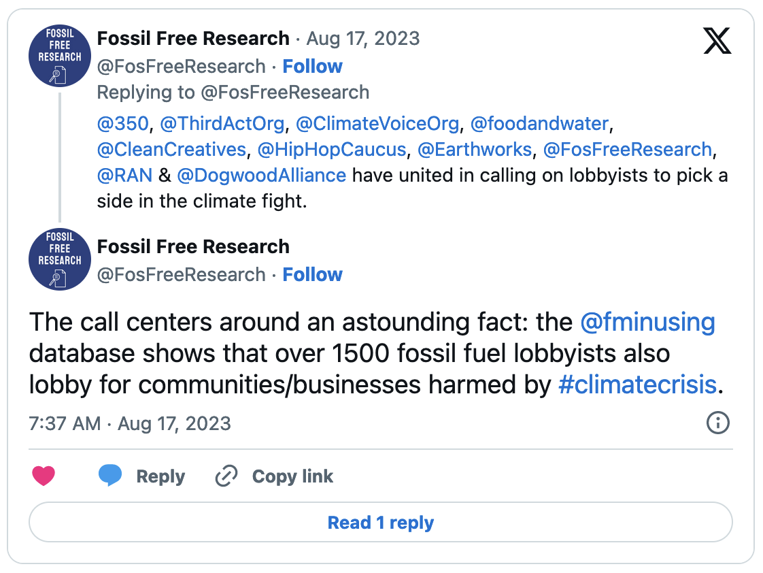Viewport: 763px width, 573px height.
Task: Click the X logo icon
Action: click(x=717, y=41)
